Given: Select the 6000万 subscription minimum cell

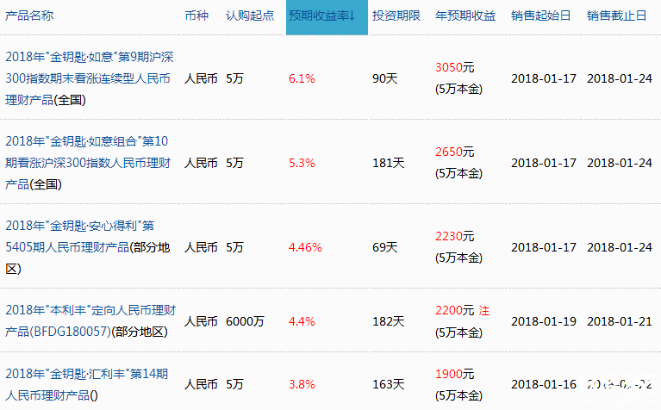Looking at the screenshot, I should click(x=245, y=321).
